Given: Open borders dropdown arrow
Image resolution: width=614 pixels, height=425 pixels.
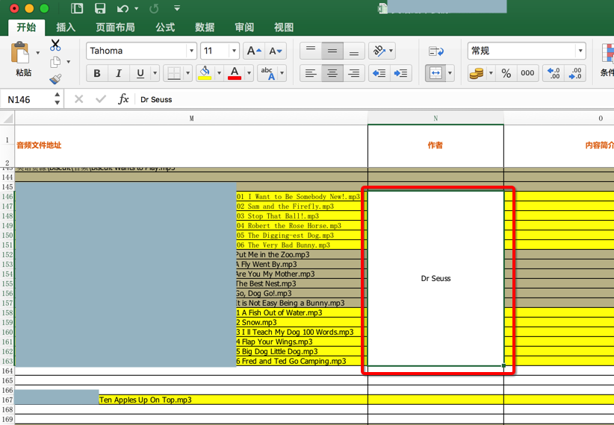Looking at the screenshot, I should coord(188,73).
